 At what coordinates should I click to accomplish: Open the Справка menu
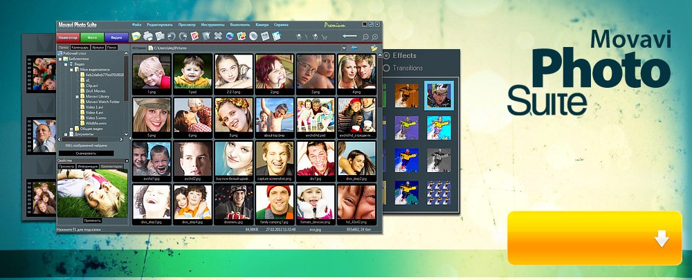[281, 25]
